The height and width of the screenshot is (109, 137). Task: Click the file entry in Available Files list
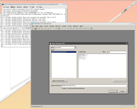83,57
